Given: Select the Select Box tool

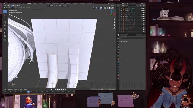Looking at the screenshot, I should (5, 11).
